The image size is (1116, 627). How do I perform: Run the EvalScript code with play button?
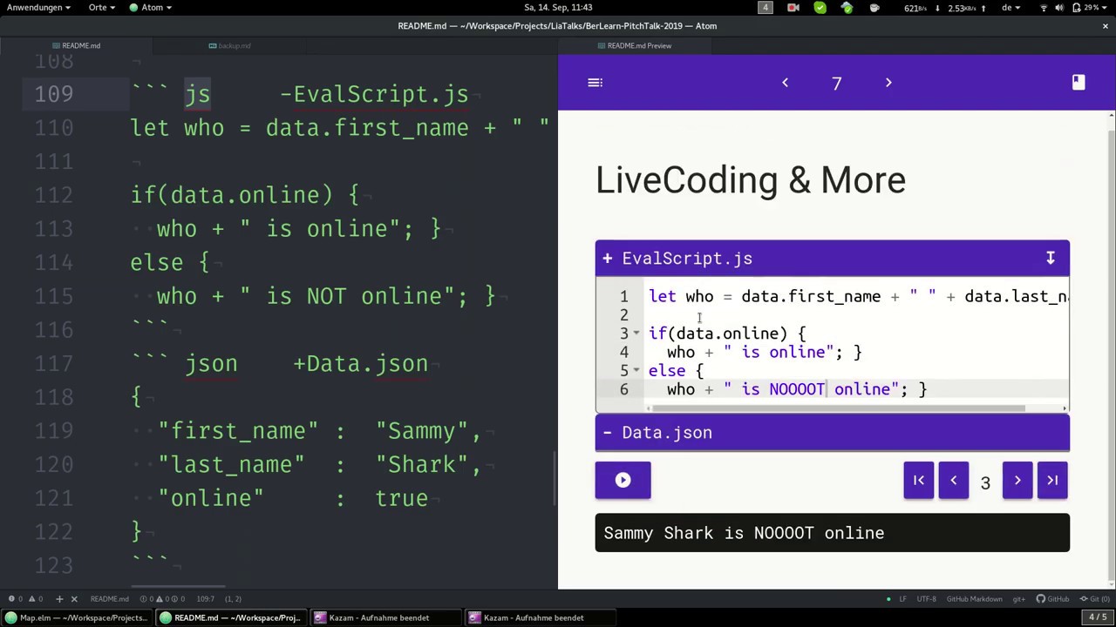point(623,481)
